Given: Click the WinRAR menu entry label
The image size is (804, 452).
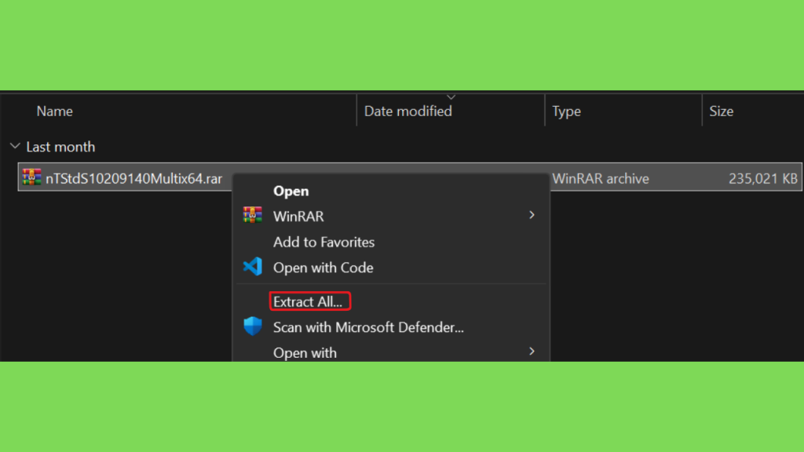Looking at the screenshot, I should [x=298, y=217].
